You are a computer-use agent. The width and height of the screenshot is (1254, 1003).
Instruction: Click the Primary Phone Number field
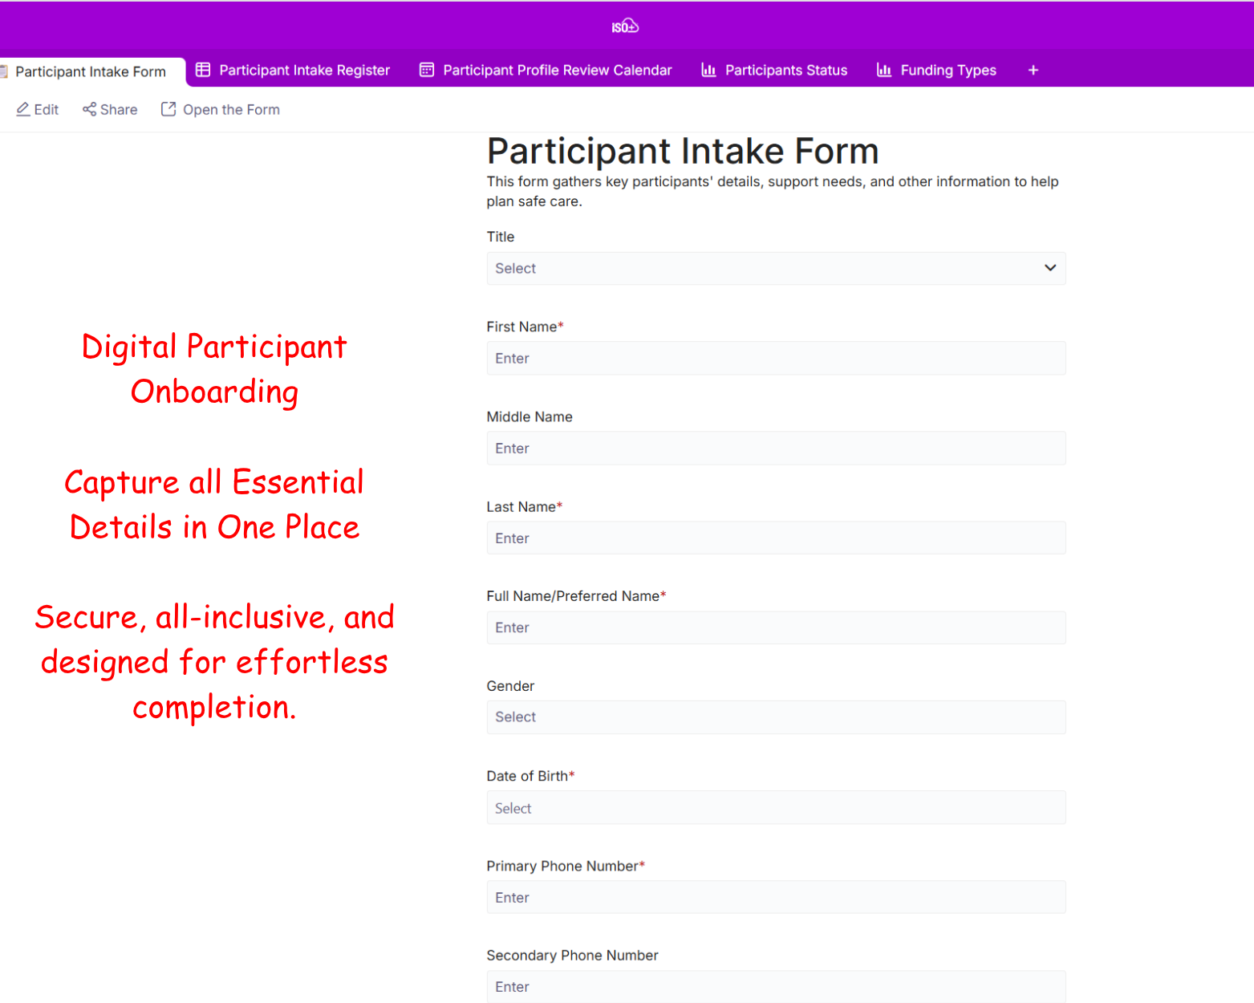click(x=776, y=898)
